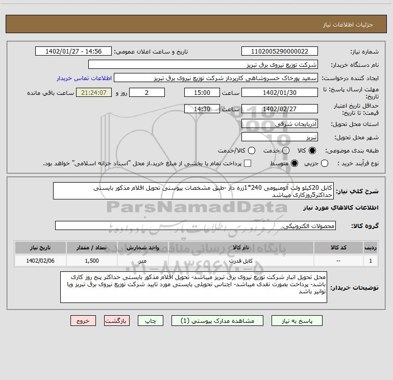Select the کالا/خدمت radio button
The width and height of the screenshot is (393, 380).
click(x=252, y=150)
